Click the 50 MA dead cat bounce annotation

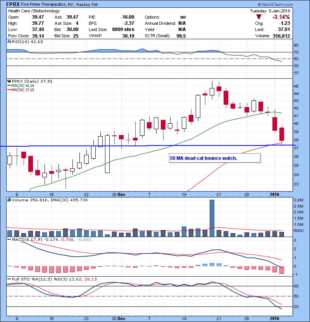tap(215, 158)
